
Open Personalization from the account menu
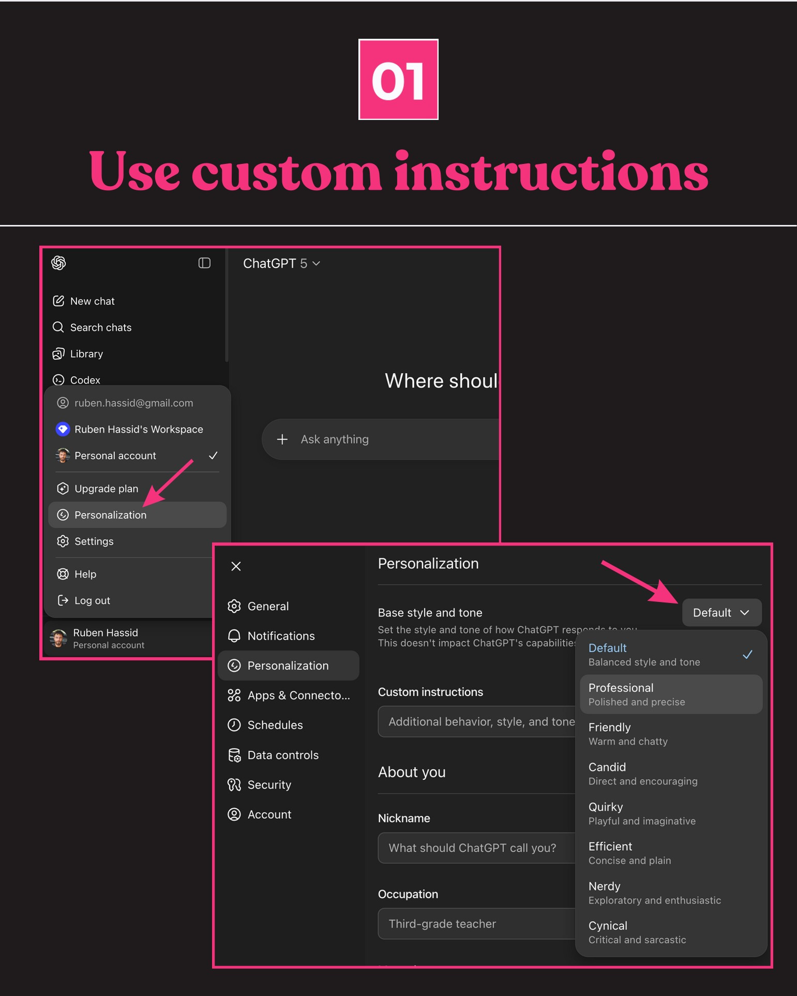pos(137,515)
